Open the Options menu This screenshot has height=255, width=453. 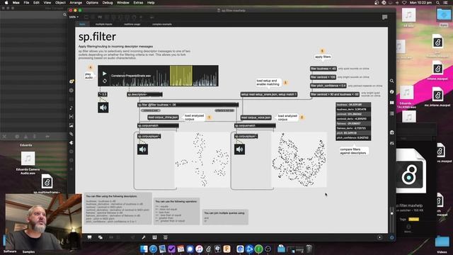point(92,3)
